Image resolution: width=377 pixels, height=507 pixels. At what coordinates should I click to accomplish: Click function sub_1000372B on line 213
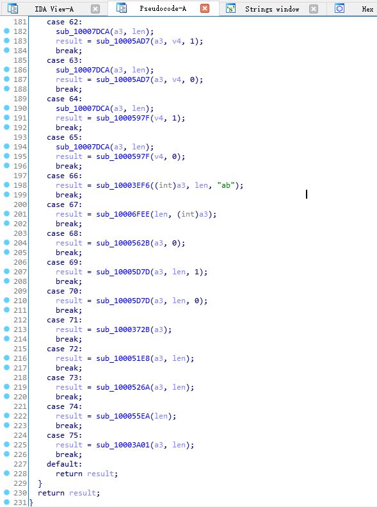(x=123, y=329)
